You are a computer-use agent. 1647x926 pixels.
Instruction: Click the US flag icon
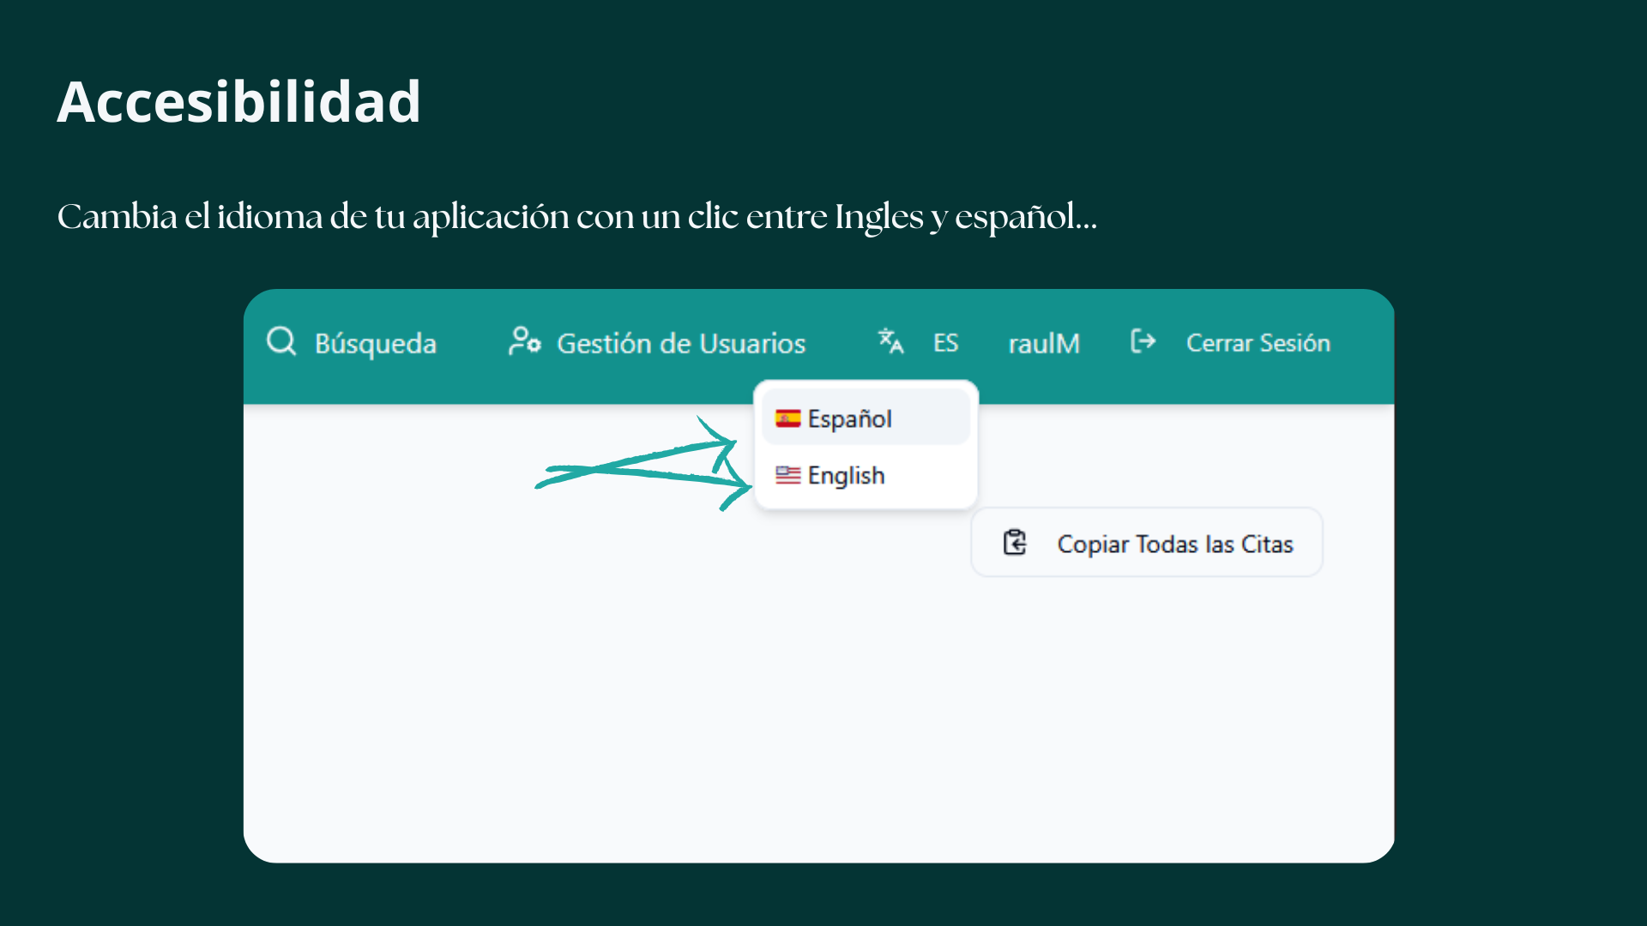(x=787, y=475)
